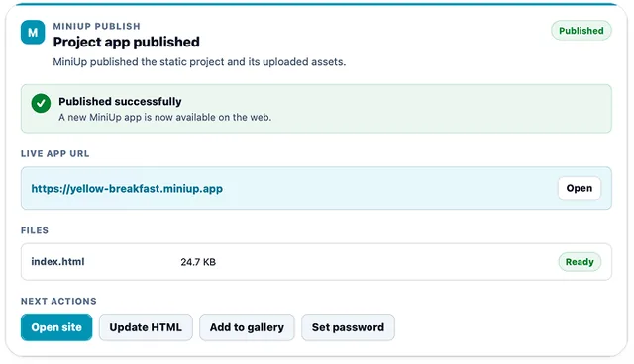The width and height of the screenshot is (634, 364).
Task: Click the Project app published title
Action: 126,42
